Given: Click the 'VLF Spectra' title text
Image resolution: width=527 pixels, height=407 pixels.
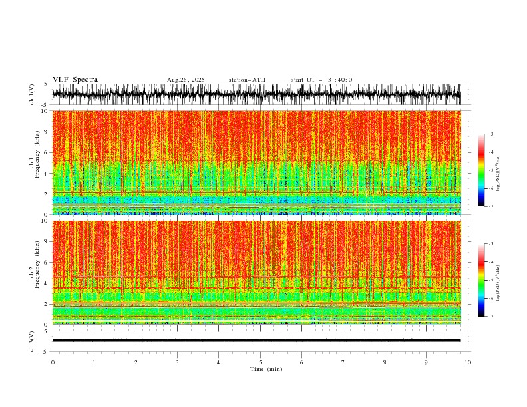Looking at the screenshot, I should click(75, 80).
